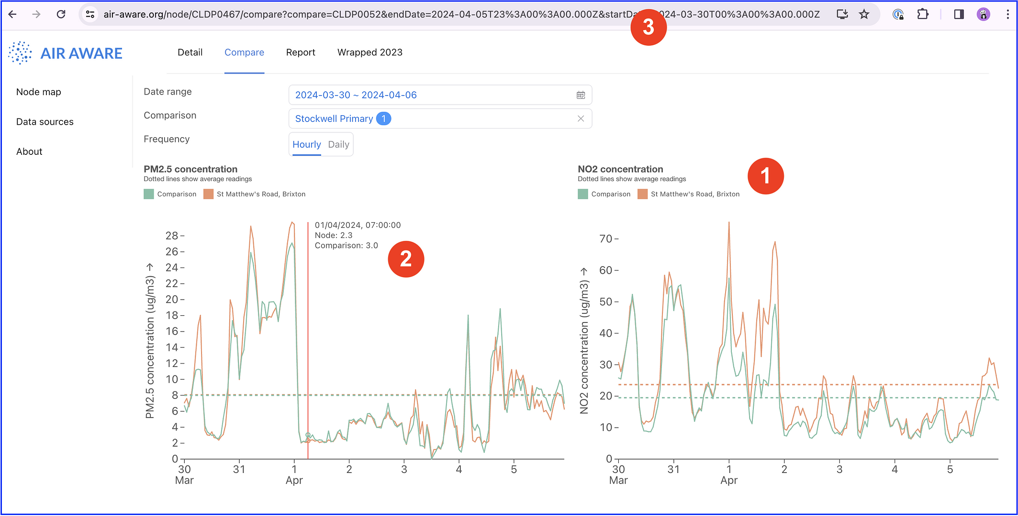Click the browser back arrow
This screenshot has height=516, width=1018.
pos(13,14)
